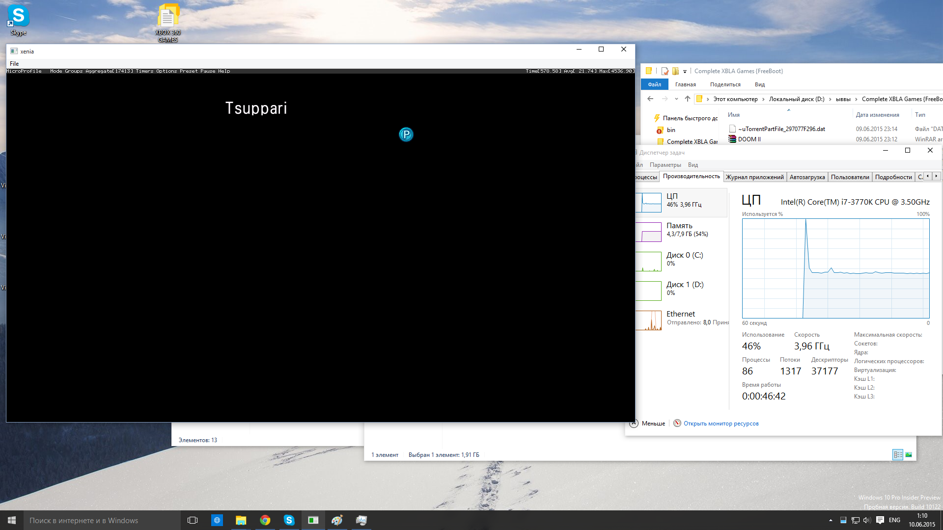Click Explorer's up-arrow navigation button

click(x=688, y=99)
